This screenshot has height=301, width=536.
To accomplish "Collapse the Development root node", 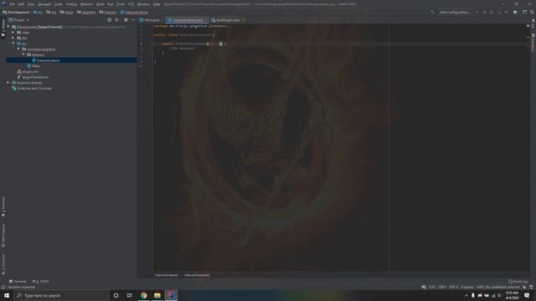I will pyautogui.click(x=8, y=27).
